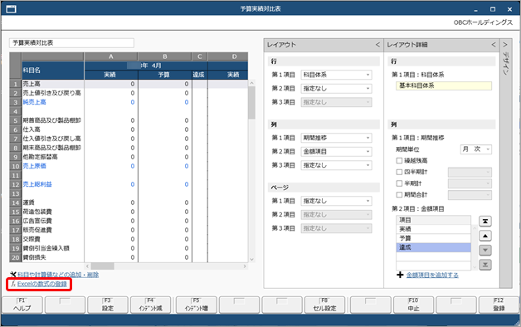521x327 pixels.
Task: Open the 列 第1項目 期間推移 dropdown
Action: pyautogui.click(x=336, y=138)
